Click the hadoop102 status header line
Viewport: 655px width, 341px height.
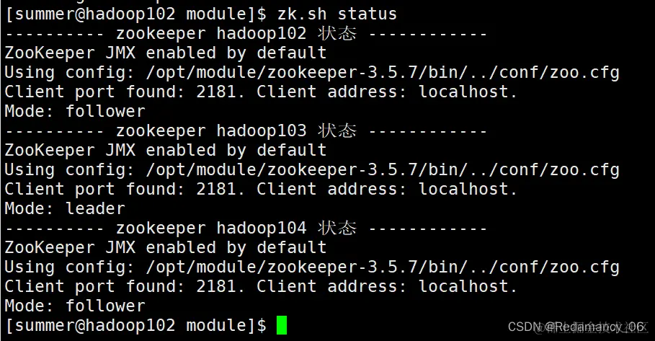(246, 33)
